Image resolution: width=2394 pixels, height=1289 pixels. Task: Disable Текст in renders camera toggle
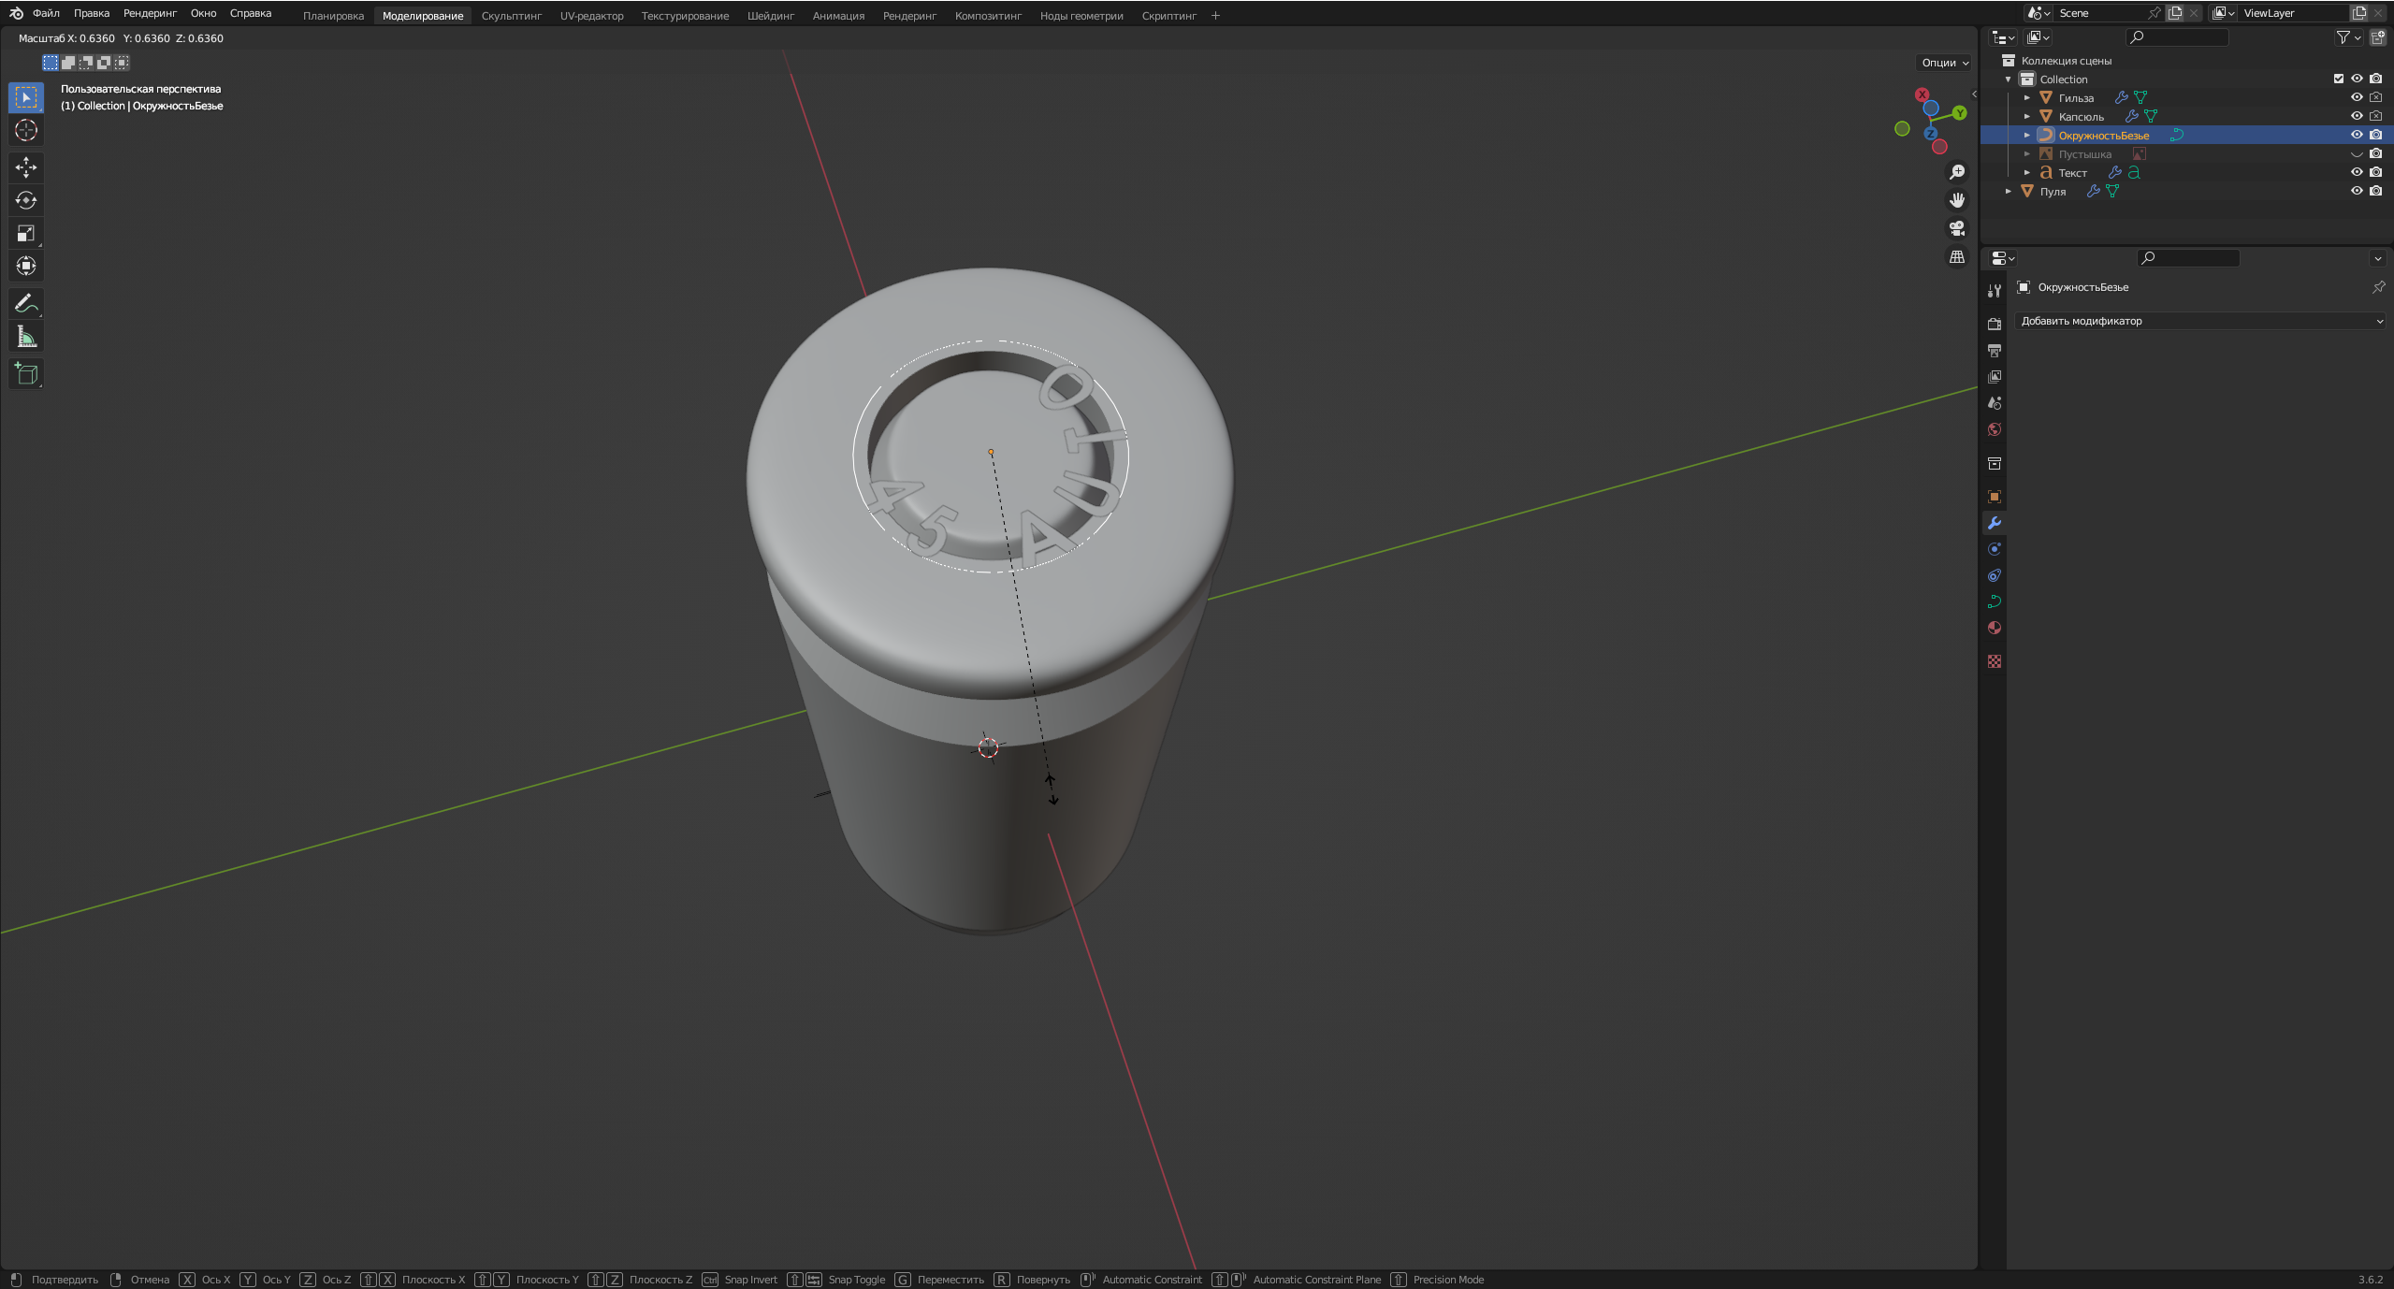2376,172
